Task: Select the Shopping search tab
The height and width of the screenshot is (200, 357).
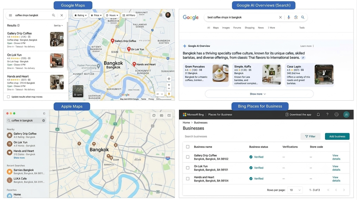Action: pos(250,28)
